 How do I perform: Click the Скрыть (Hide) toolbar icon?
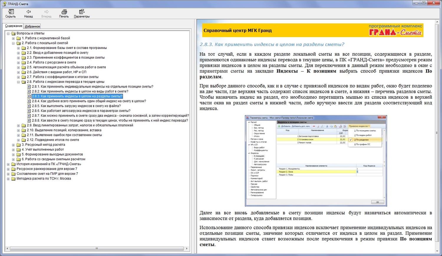pyautogui.click(x=11, y=12)
